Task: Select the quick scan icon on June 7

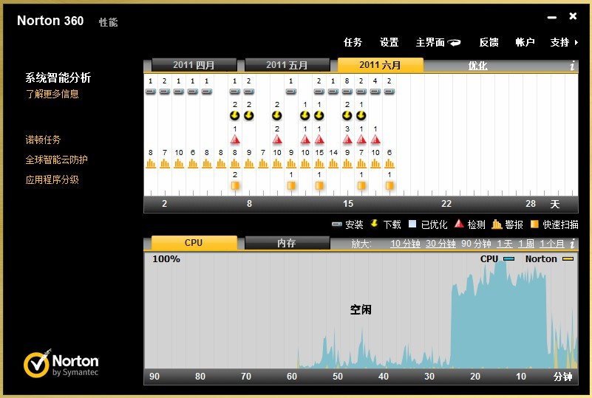Action: (235, 185)
